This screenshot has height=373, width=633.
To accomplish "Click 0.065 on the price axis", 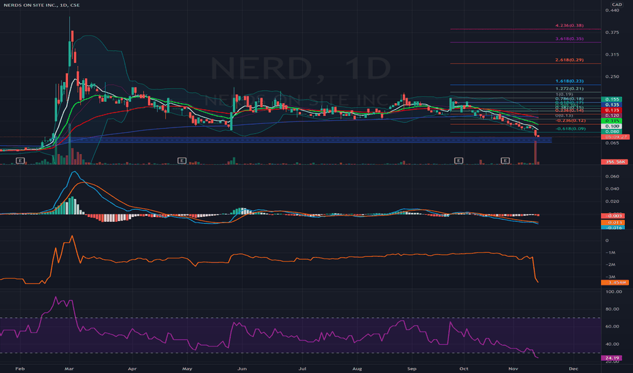I will pos(612,142).
